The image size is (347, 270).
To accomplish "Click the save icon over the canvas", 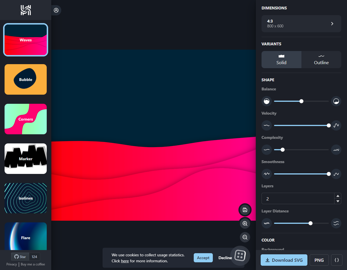I will pos(245,210).
